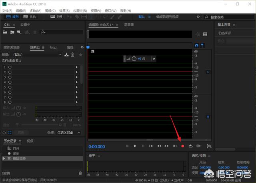Switch to the 混音器 tab
This screenshot has height=183, width=256.
click(129, 25)
